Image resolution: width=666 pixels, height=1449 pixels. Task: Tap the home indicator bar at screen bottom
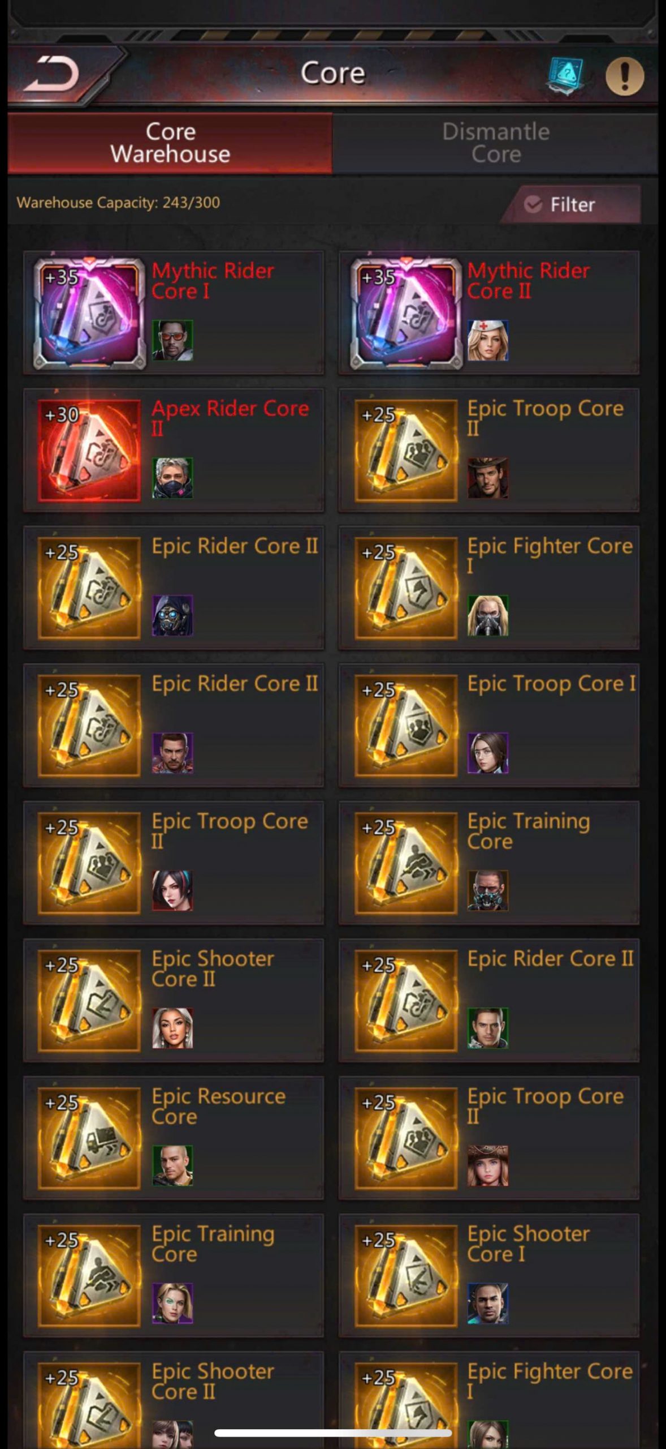point(333,1433)
